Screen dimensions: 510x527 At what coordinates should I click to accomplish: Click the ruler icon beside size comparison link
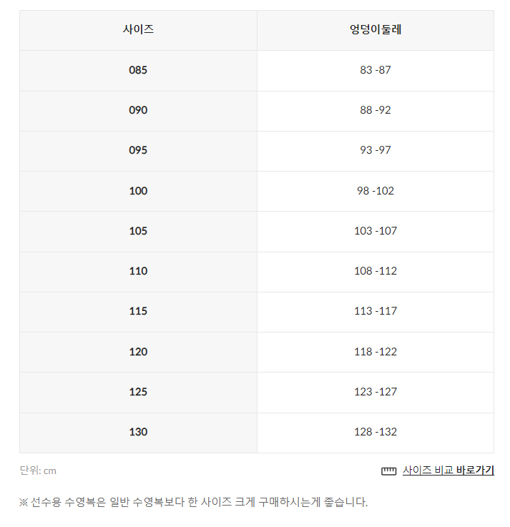pos(388,471)
